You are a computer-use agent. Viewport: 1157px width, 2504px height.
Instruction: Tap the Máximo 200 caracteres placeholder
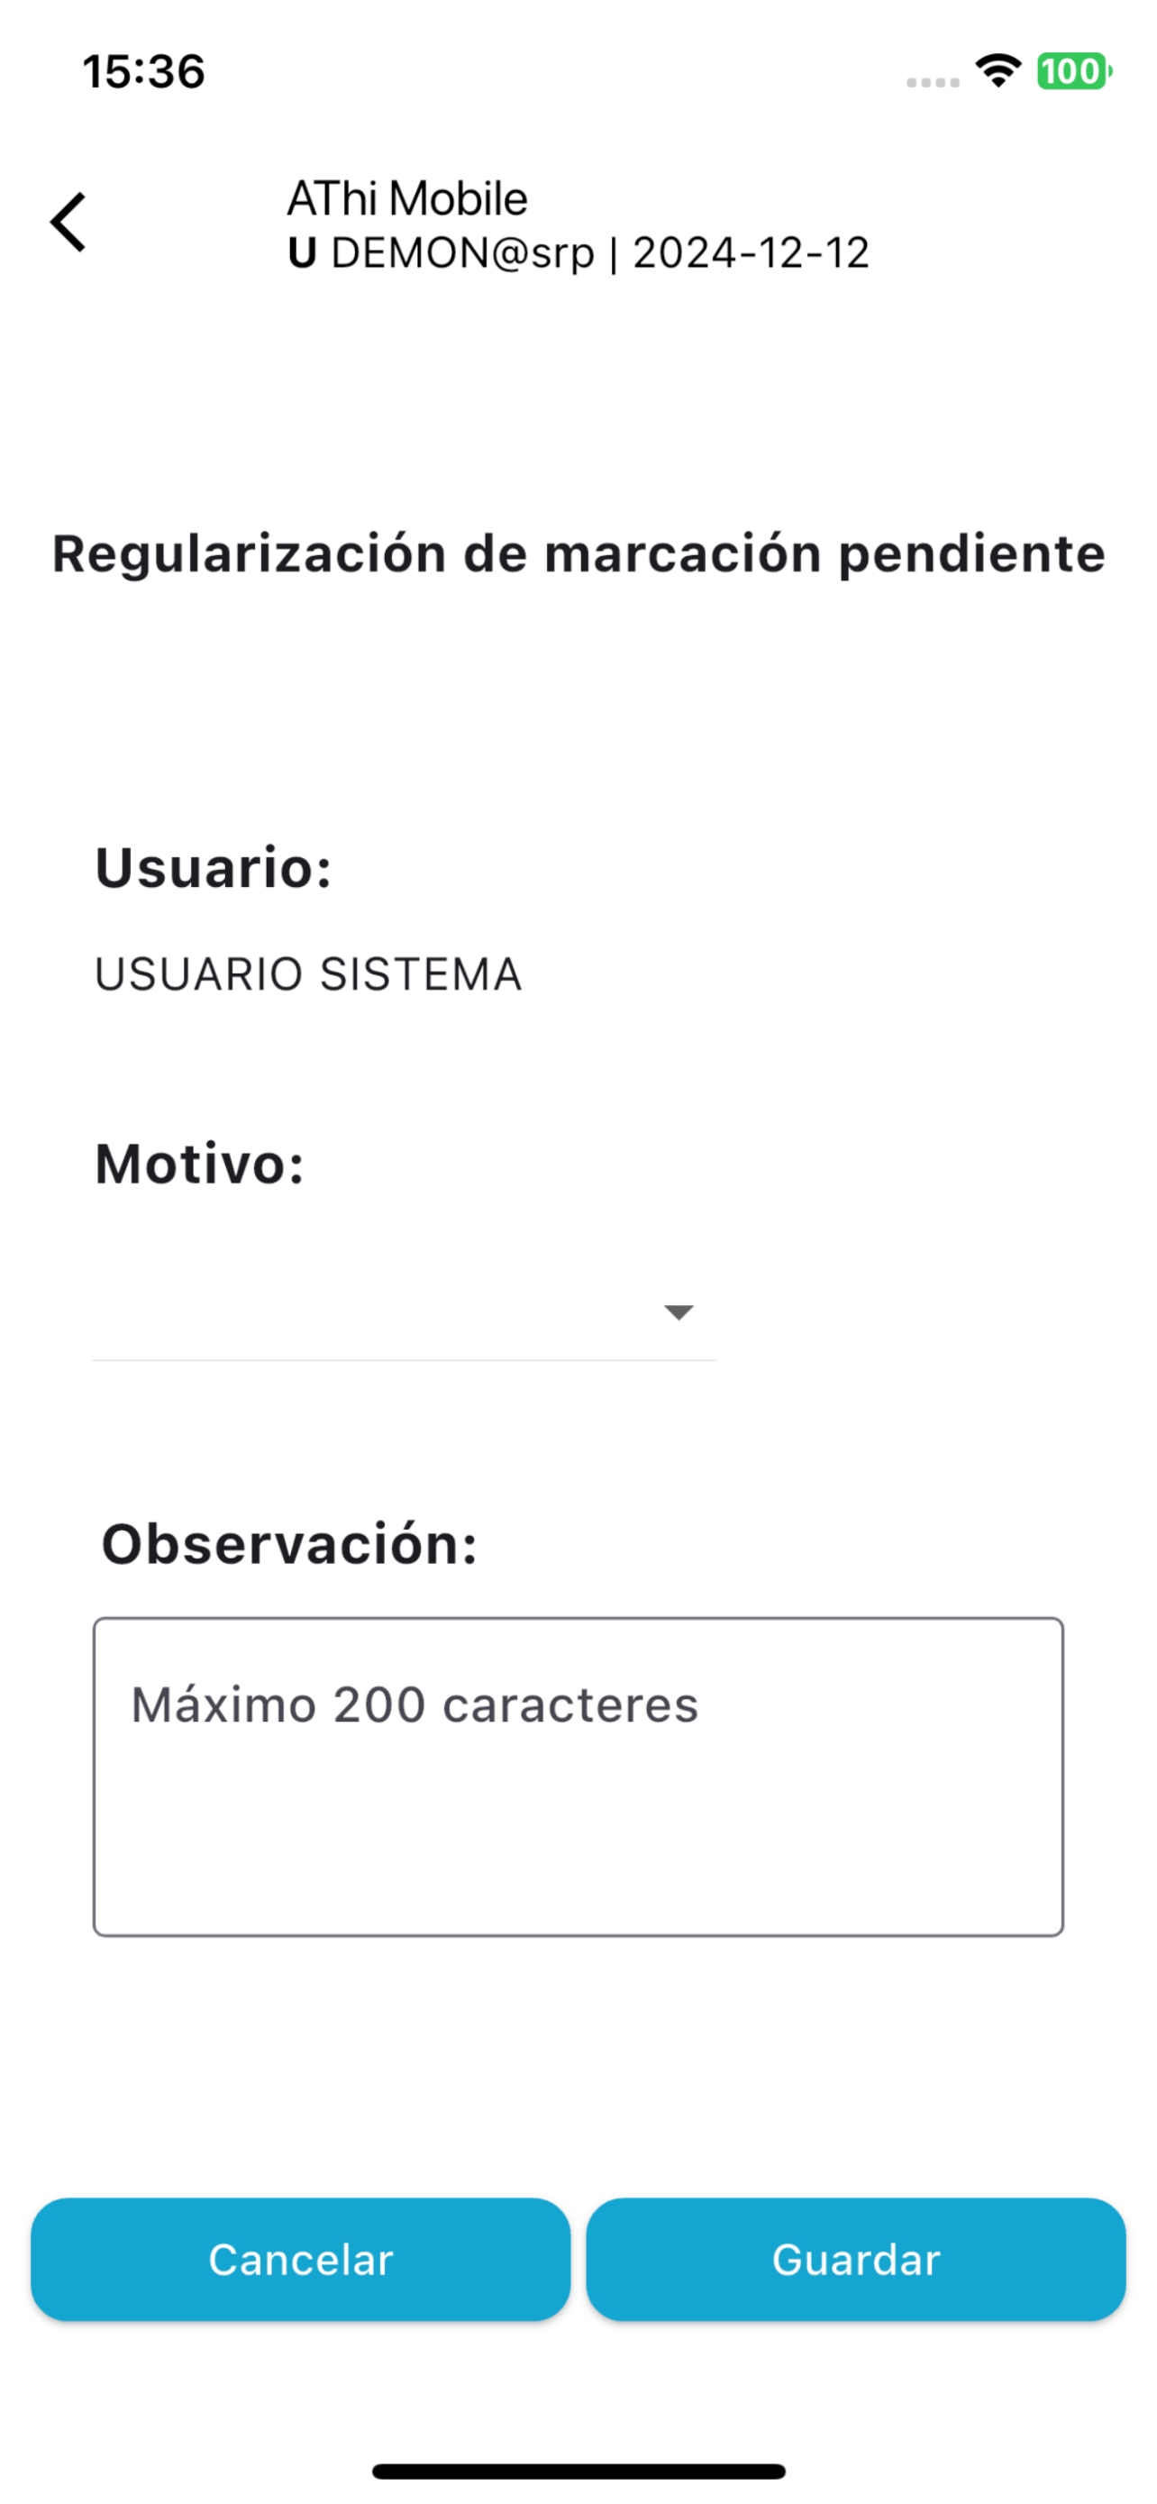pos(415,1705)
